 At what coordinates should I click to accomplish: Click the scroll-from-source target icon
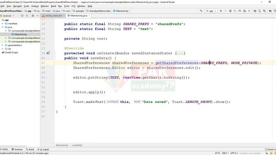pos(22,15)
